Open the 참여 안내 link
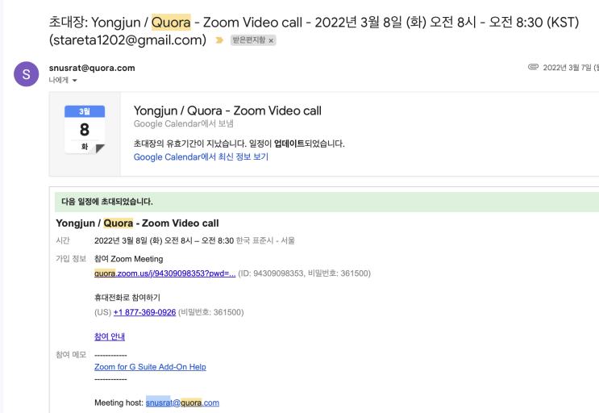Image resolution: width=599 pixels, height=413 pixels. point(110,336)
